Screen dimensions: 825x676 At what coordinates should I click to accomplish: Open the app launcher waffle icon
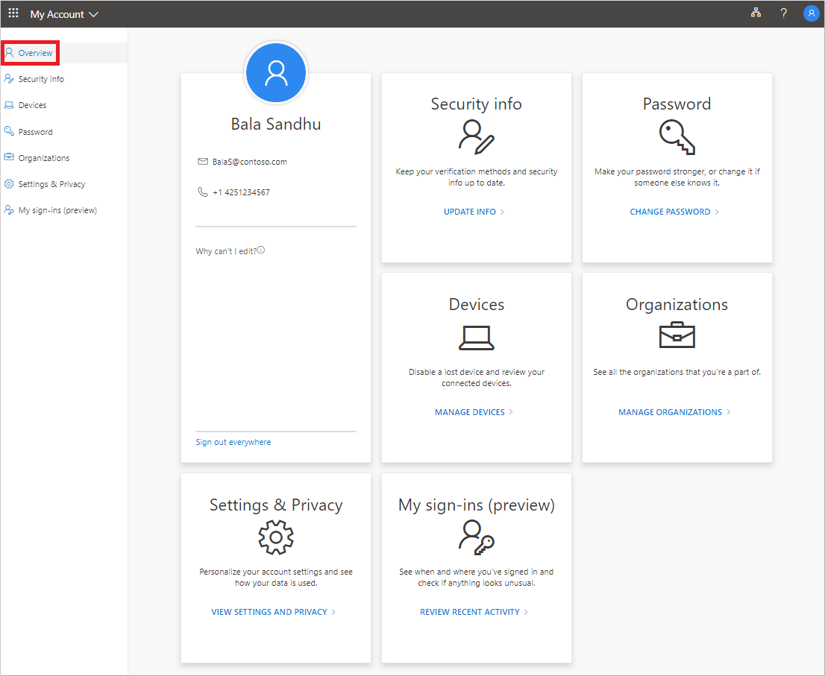pos(13,13)
